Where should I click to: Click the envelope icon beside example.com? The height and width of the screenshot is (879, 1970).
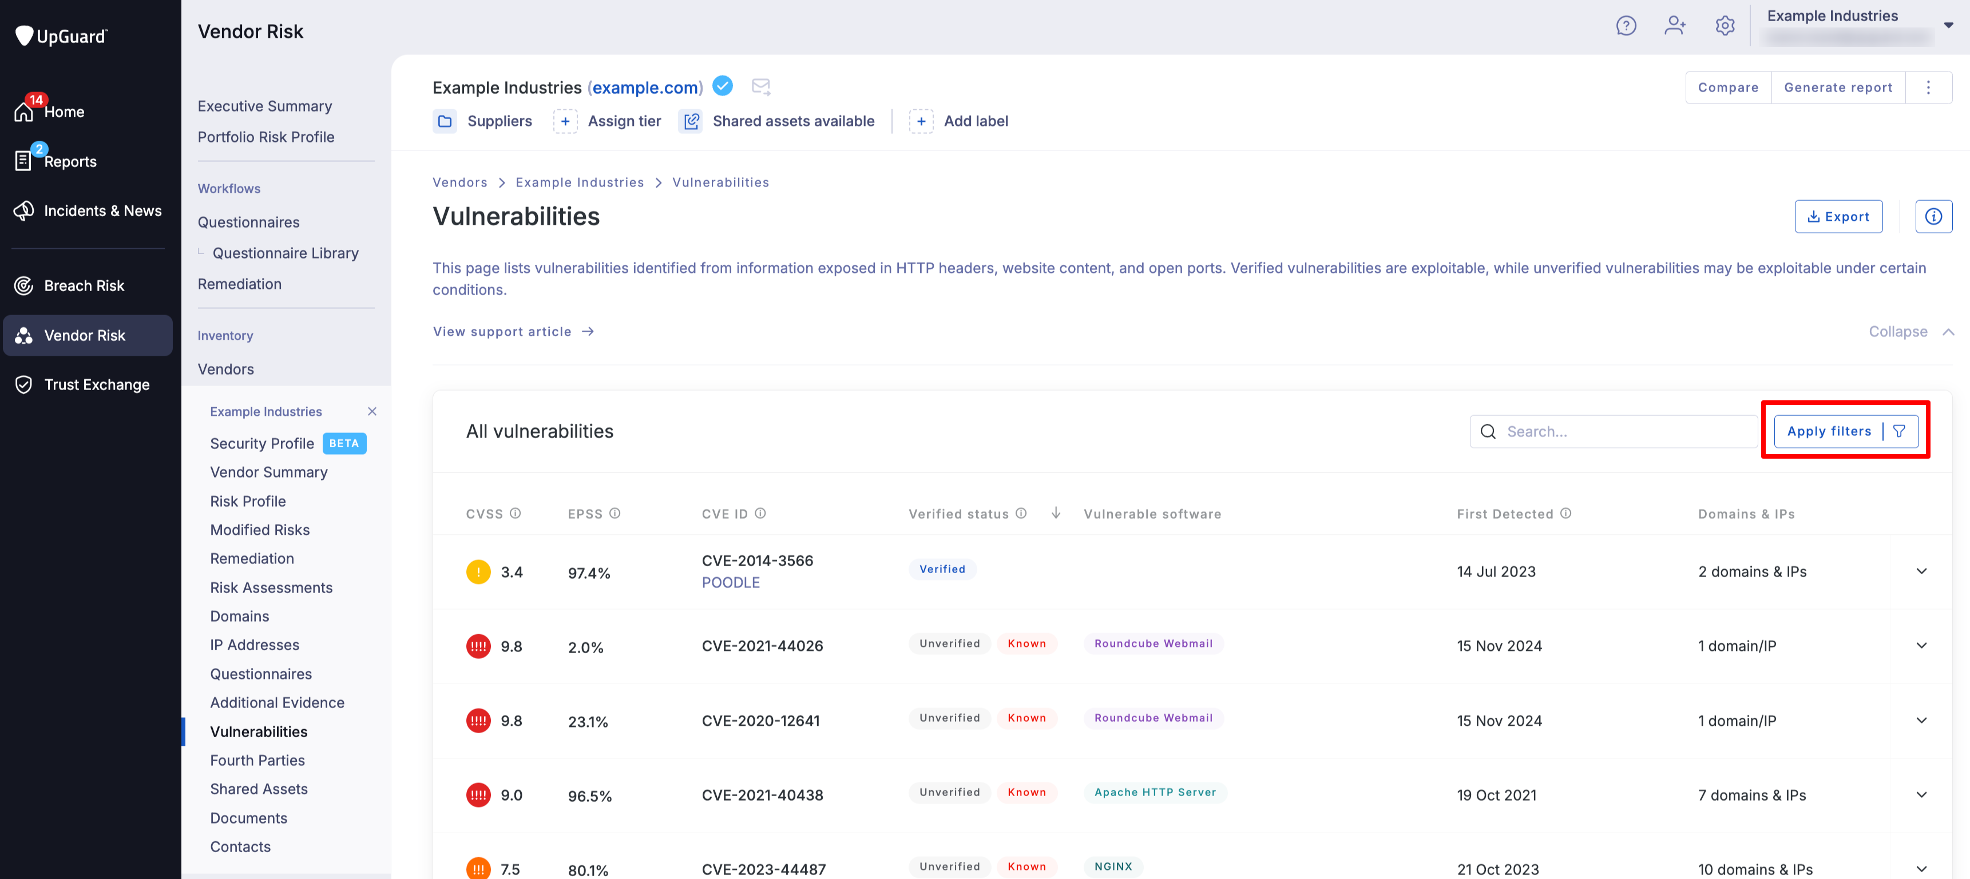point(761,86)
